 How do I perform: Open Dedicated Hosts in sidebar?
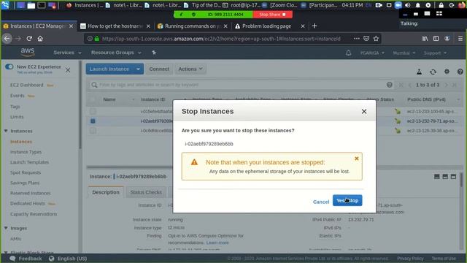point(28,203)
